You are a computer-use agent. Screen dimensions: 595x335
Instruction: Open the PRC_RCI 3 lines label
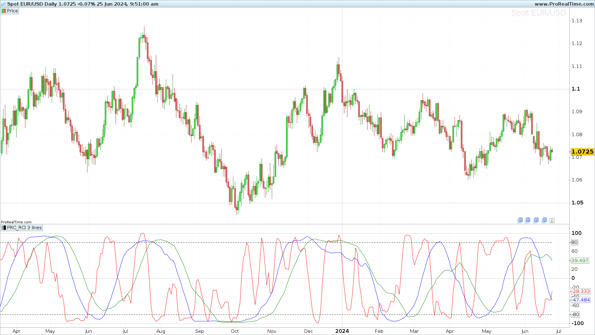[24, 228]
